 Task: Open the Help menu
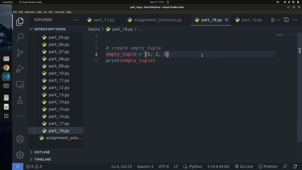[68, 12]
